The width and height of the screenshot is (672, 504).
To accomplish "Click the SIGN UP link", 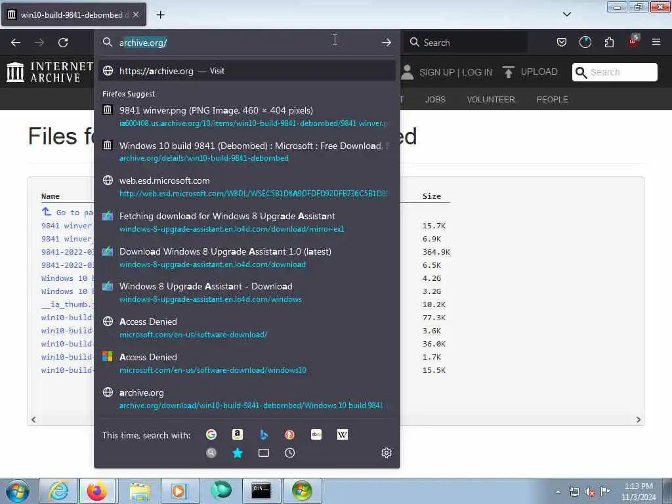I will tap(437, 72).
